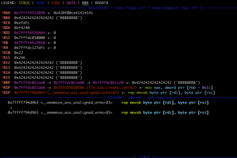Select the RAX register name
237x158 pixels.
tap(7, 12)
